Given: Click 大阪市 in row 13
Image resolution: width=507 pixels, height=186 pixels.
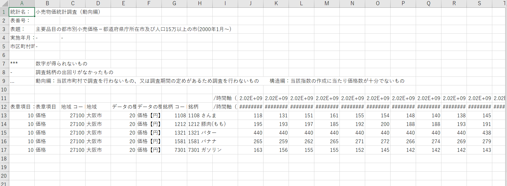Looking at the screenshot, I should (98, 116).
